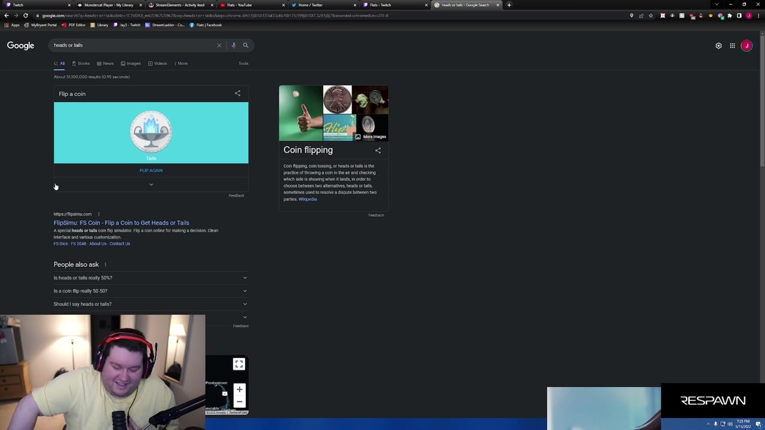The width and height of the screenshot is (765, 430).
Task: Open the location pin icon in address bar
Action: click(x=631, y=16)
